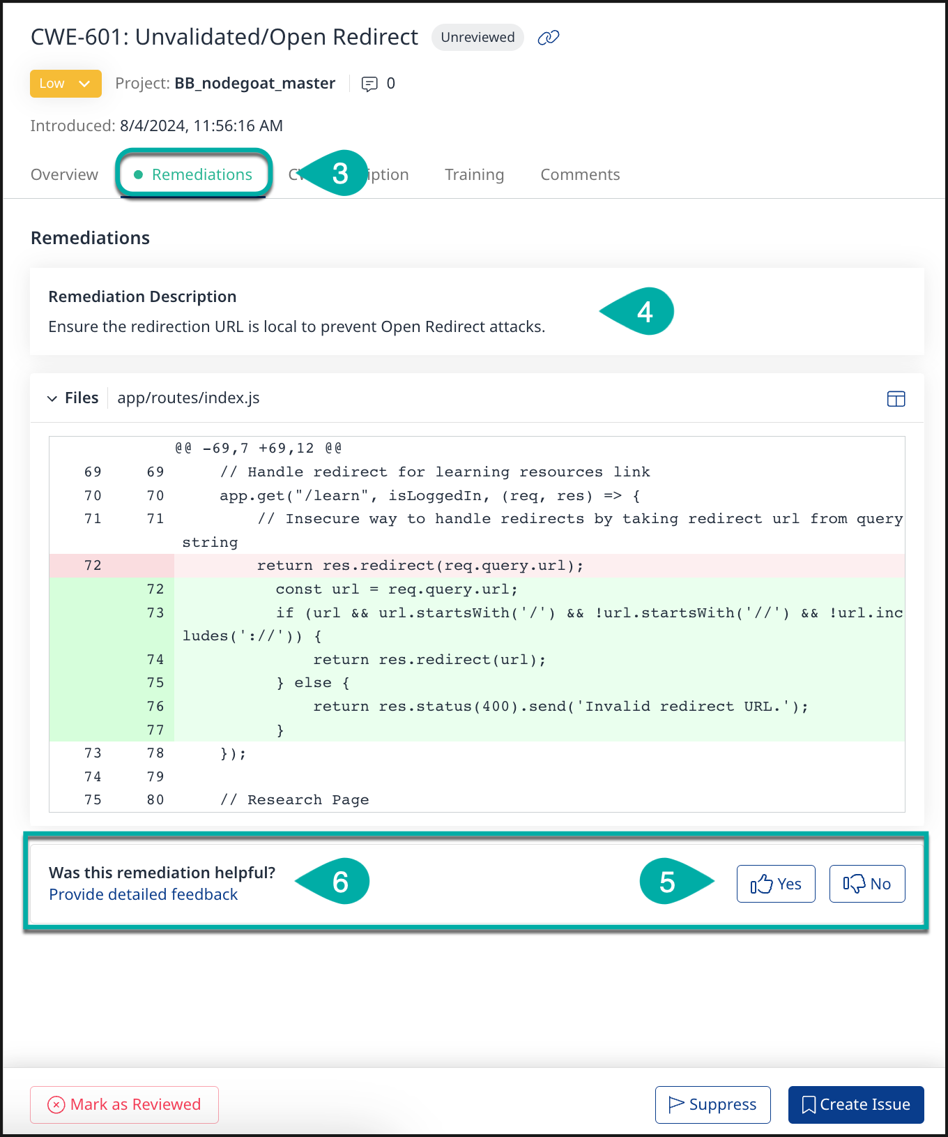948x1137 pixels.
Task: Click Provide detailed feedback link
Action: pos(143,895)
